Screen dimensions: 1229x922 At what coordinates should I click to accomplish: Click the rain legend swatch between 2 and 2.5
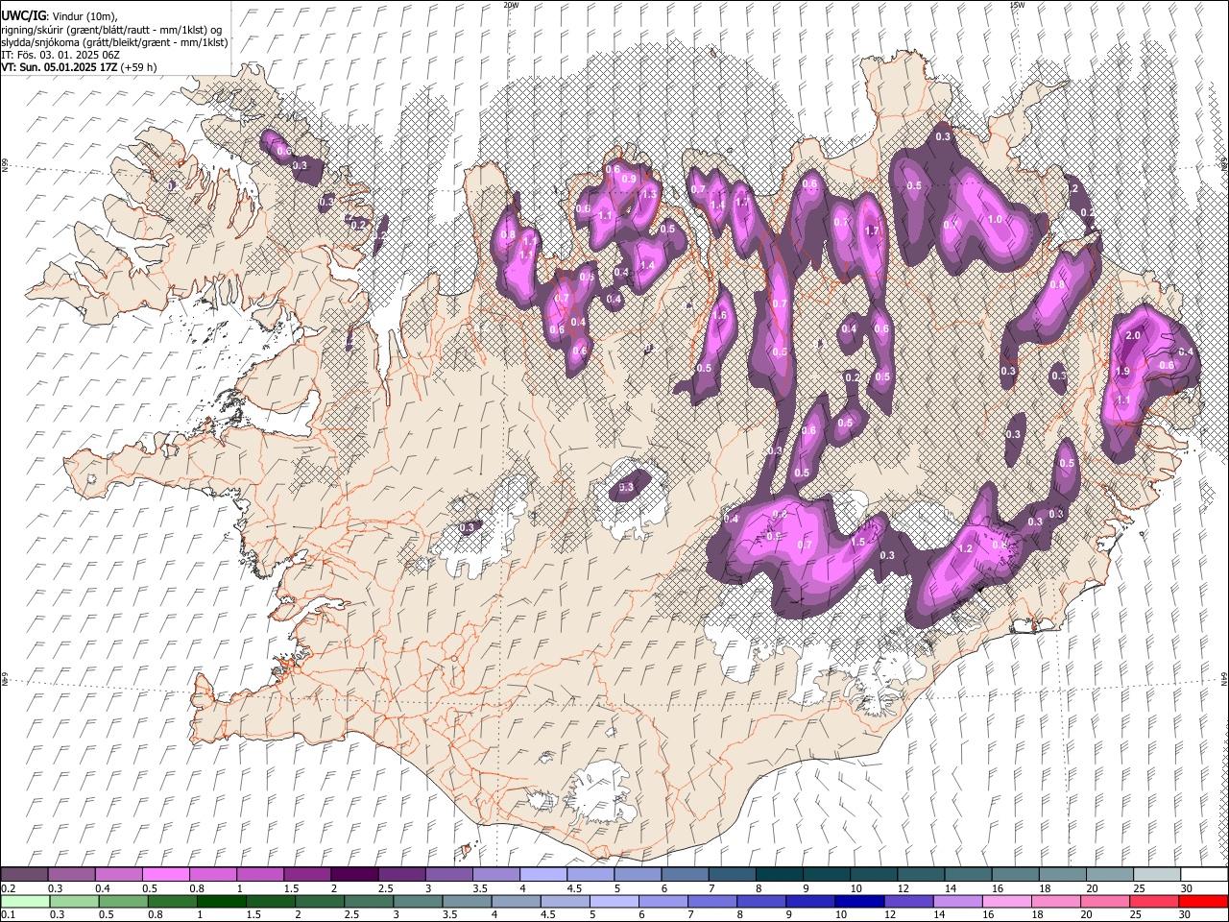pos(320,901)
